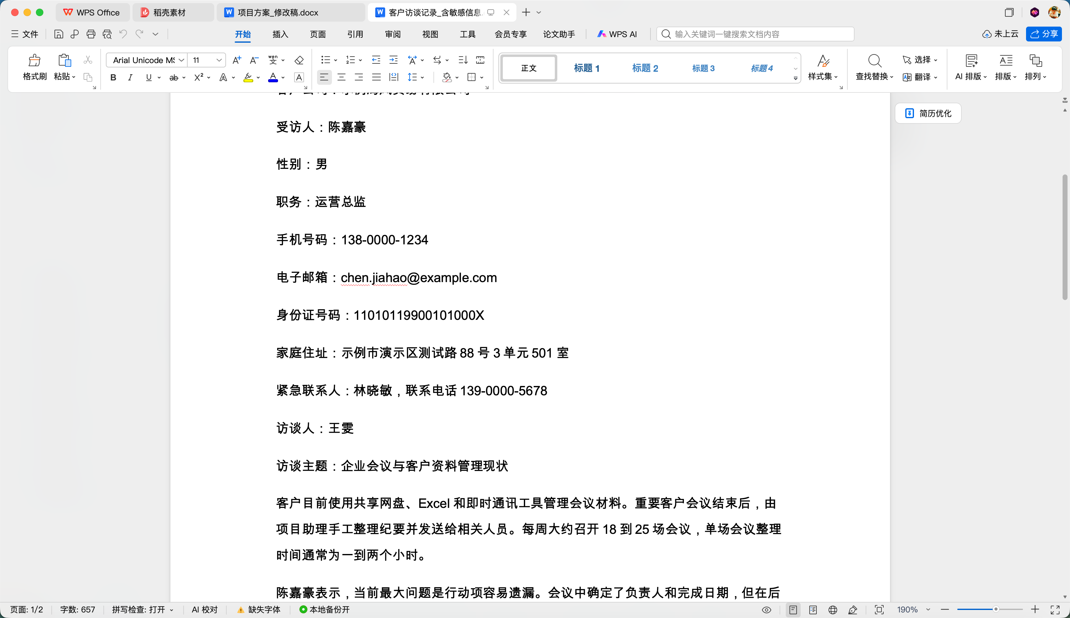Viewport: 1070px width, 618px height.
Task: Switch to the 审阅 ribbon tab
Action: [393, 34]
